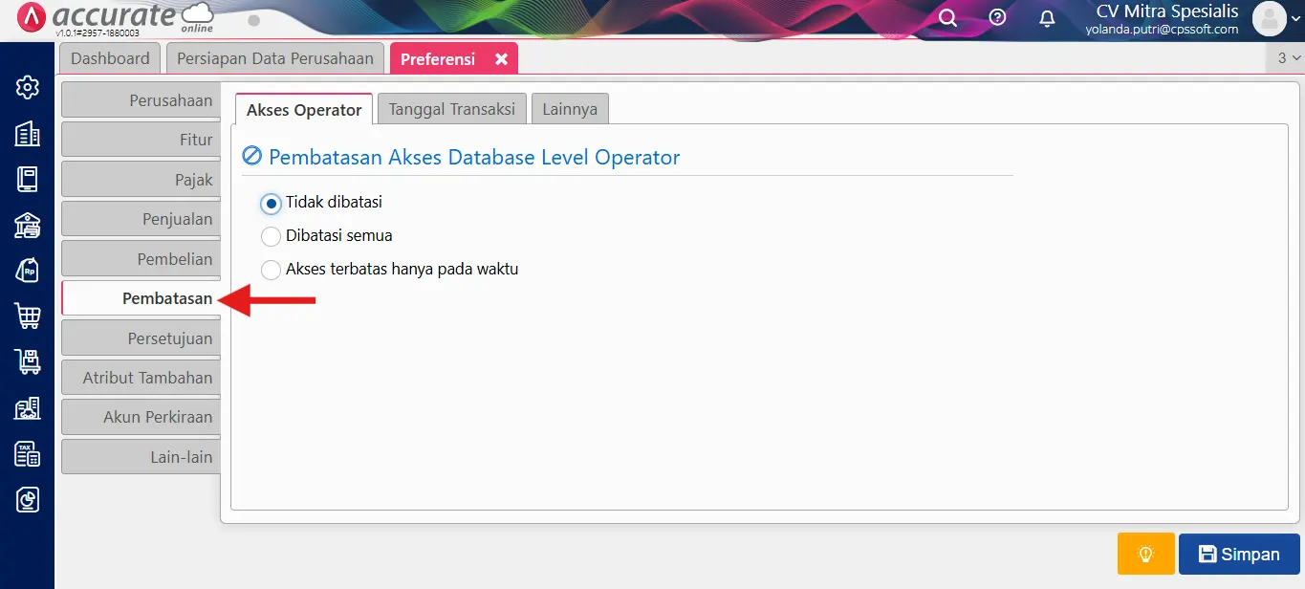Expand the open tabs count dropdown
Screen dimensions: 1305x589
pyautogui.click(x=1288, y=58)
